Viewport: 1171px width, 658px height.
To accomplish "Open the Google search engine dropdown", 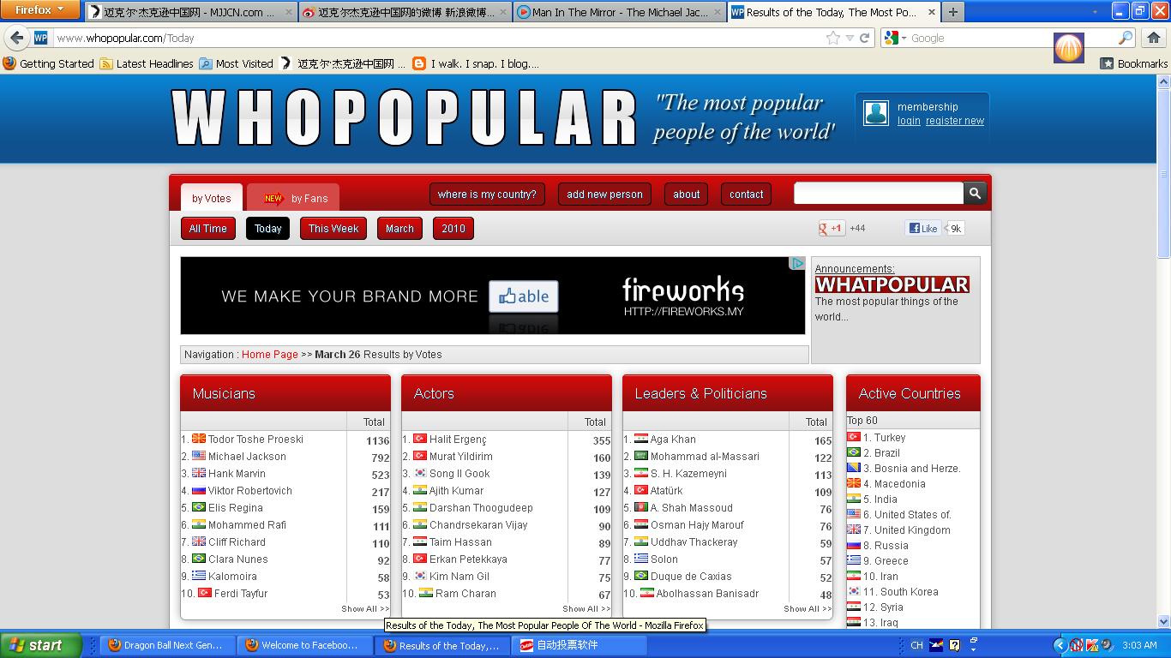I will (x=895, y=38).
